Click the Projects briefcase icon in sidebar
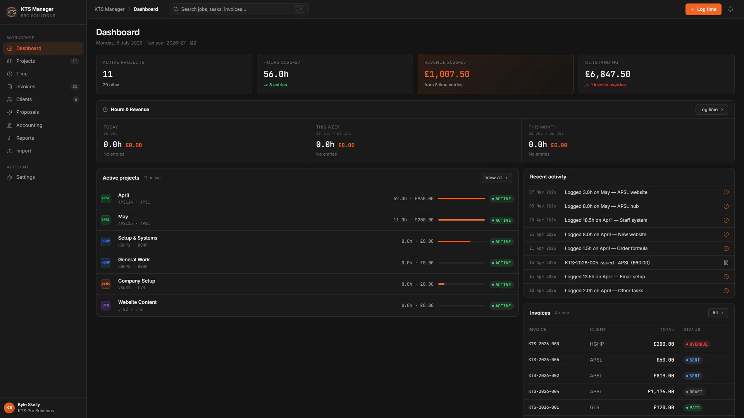 pos(10,61)
